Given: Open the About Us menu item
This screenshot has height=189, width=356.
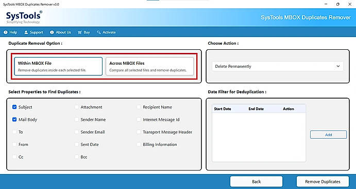Looking at the screenshot, I should click(x=60, y=32).
